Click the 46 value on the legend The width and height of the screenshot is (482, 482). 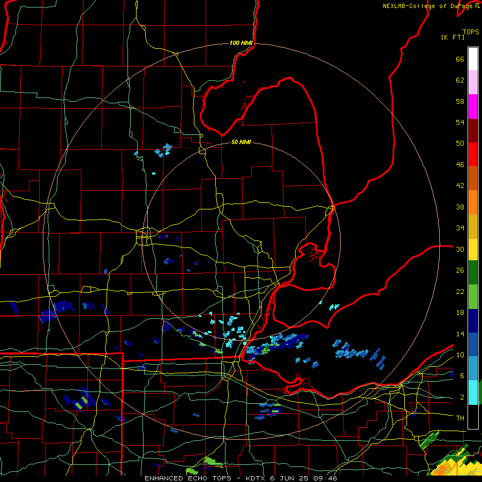pyautogui.click(x=460, y=165)
